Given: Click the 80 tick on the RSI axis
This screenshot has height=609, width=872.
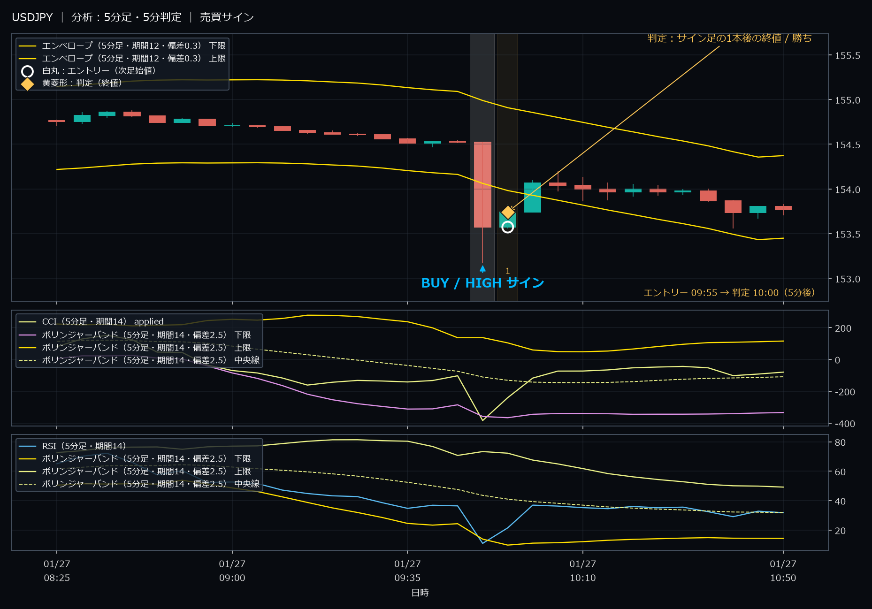Looking at the screenshot, I should 840,442.
